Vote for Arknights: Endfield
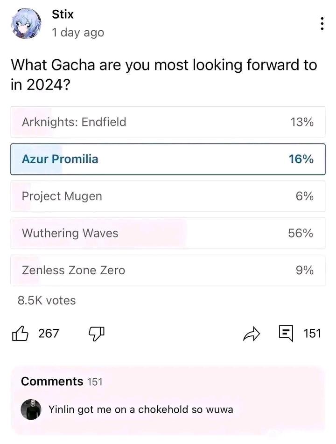336x444 pixels. point(168,122)
